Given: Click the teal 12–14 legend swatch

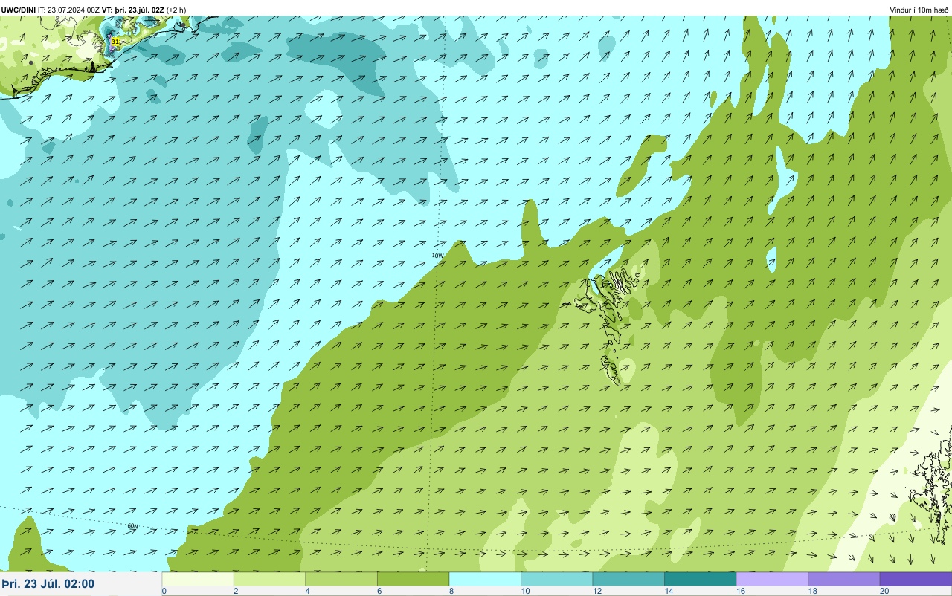Looking at the screenshot, I should pos(628,579).
